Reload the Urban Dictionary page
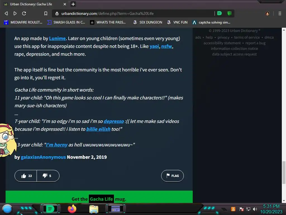Image resolution: width=286 pixels, height=215 pixels. click(x=24, y=13)
